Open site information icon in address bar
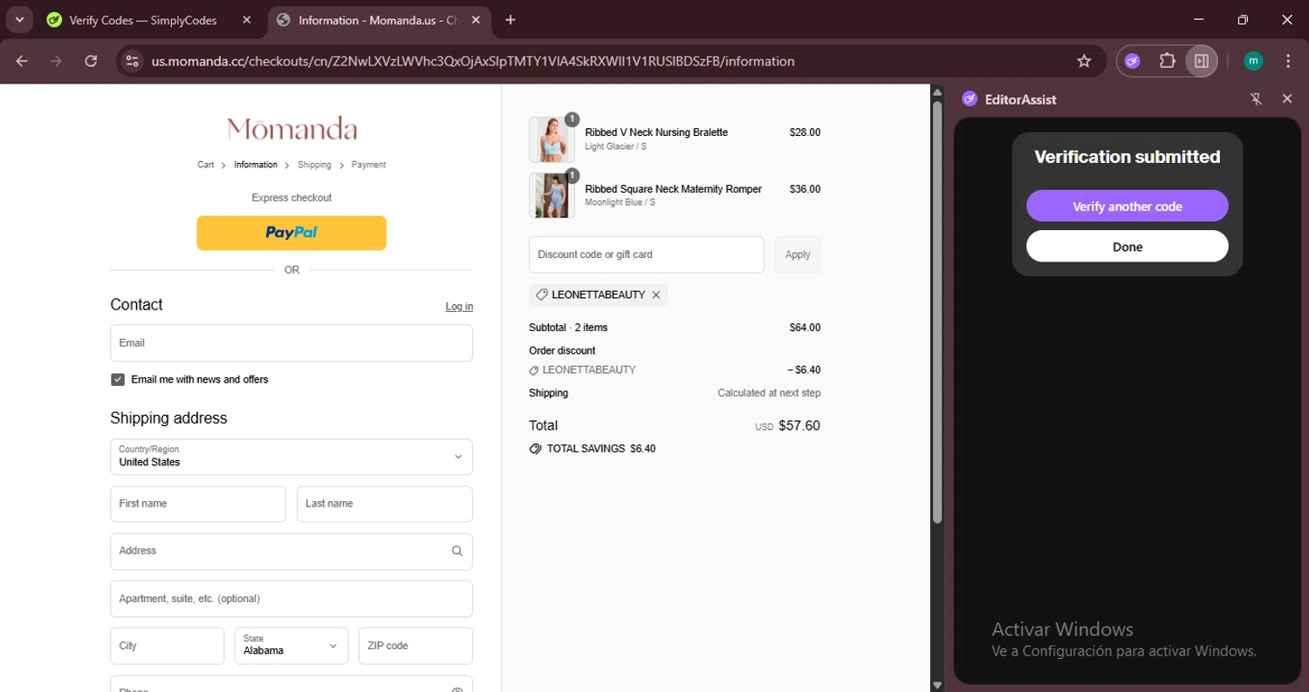 (132, 61)
